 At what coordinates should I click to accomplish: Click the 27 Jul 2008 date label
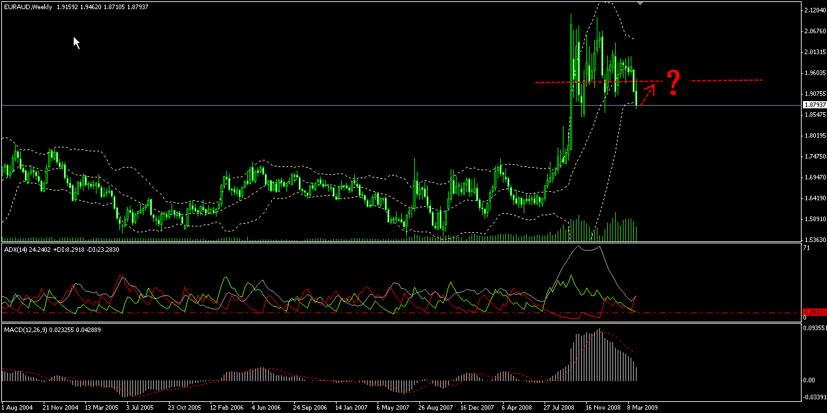pyautogui.click(x=560, y=407)
